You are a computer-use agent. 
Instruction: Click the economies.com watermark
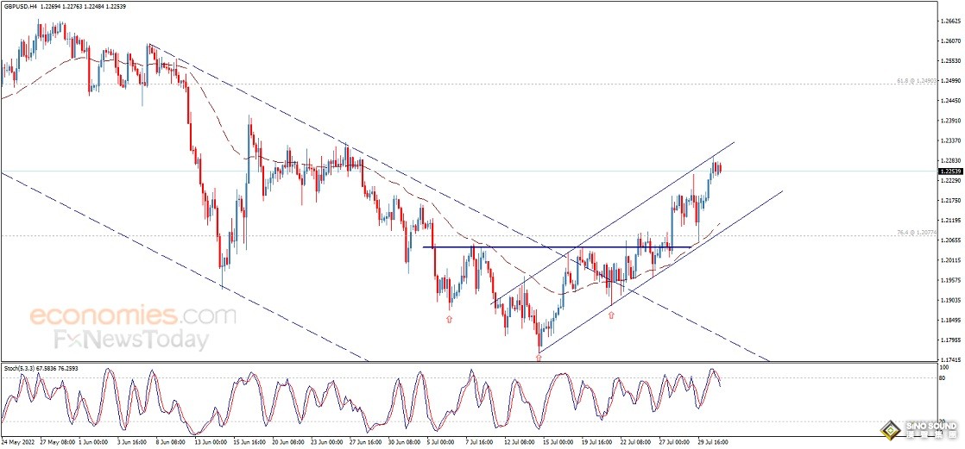pos(133,316)
